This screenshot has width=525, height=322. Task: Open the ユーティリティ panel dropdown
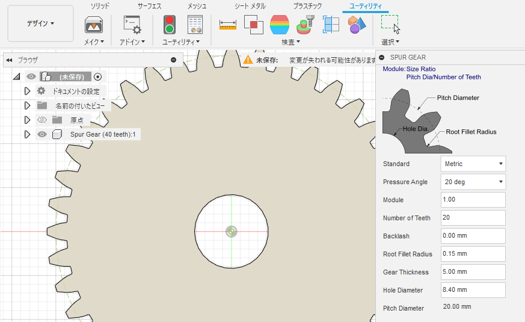click(x=181, y=42)
